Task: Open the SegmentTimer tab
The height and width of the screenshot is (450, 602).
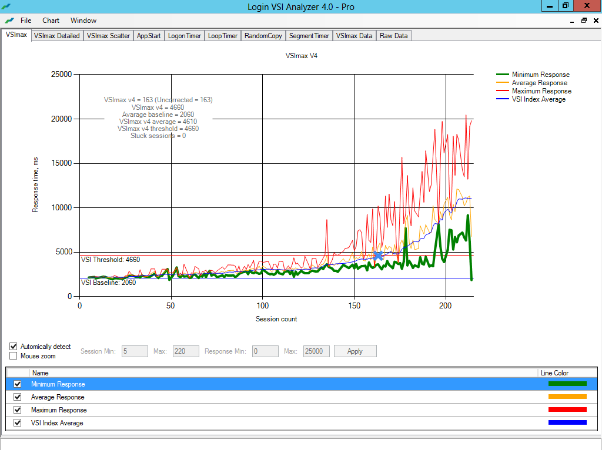Action: [309, 36]
